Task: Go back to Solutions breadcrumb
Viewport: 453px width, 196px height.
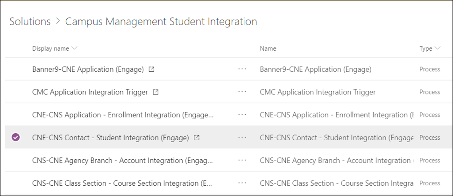Action: 30,21
